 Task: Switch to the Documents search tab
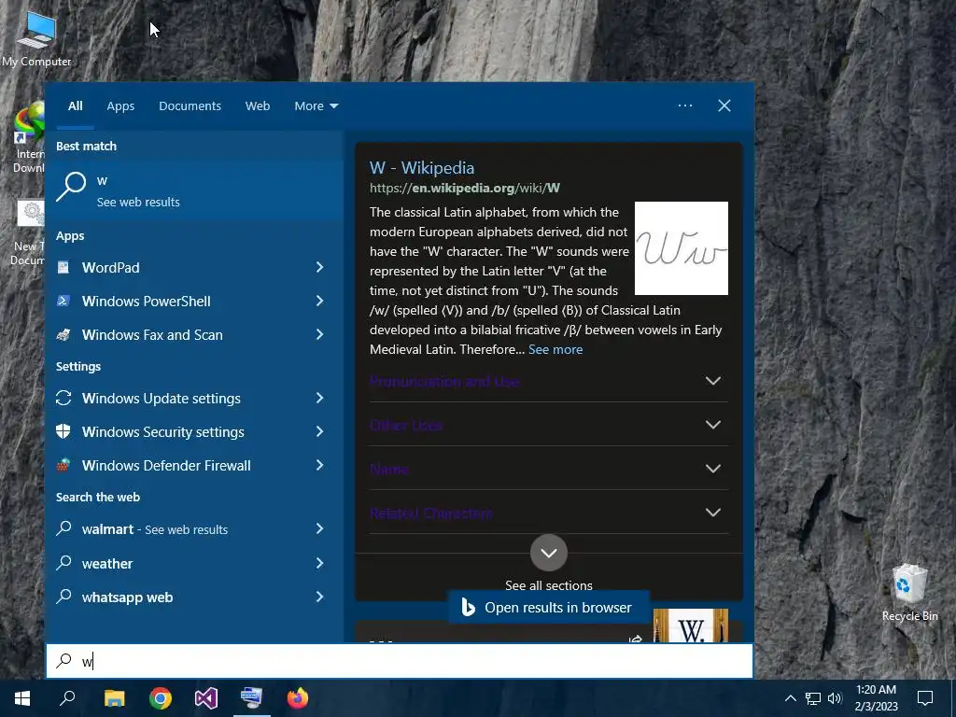coord(190,106)
